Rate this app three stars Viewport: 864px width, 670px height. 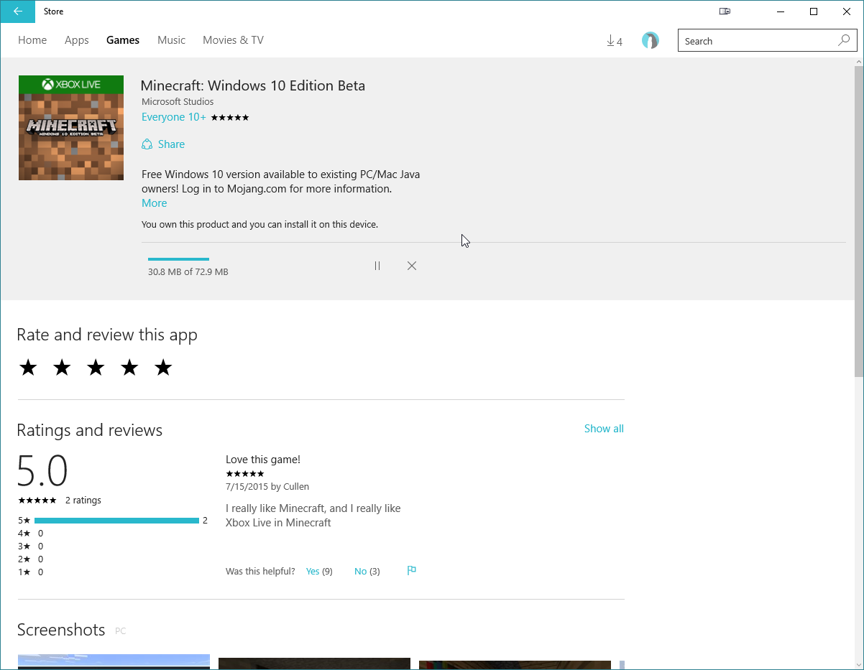[96, 368]
